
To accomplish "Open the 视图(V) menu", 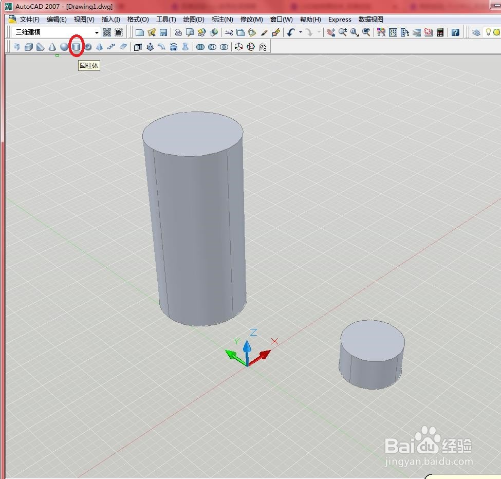I will [84, 20].
